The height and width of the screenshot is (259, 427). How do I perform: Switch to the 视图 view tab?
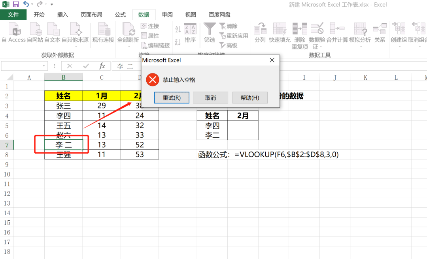(191, 15)
